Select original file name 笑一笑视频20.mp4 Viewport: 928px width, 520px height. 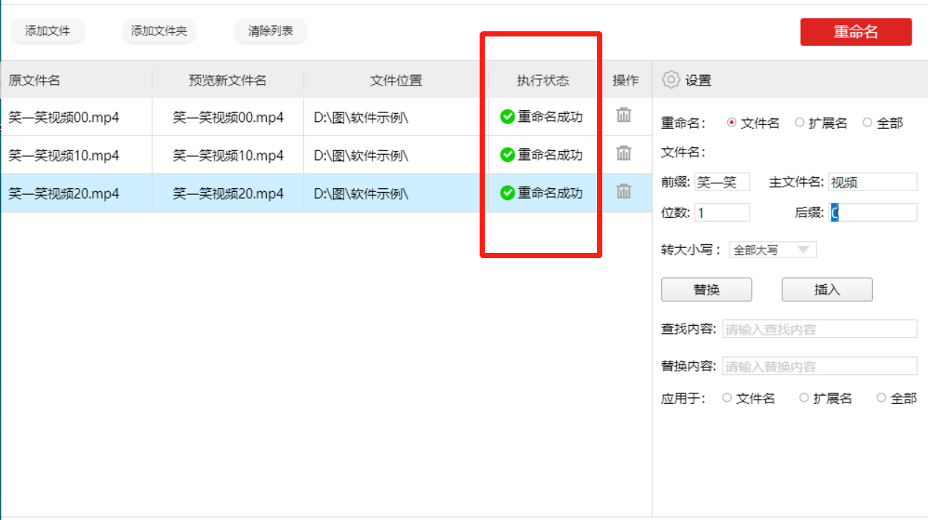[63, 193]
